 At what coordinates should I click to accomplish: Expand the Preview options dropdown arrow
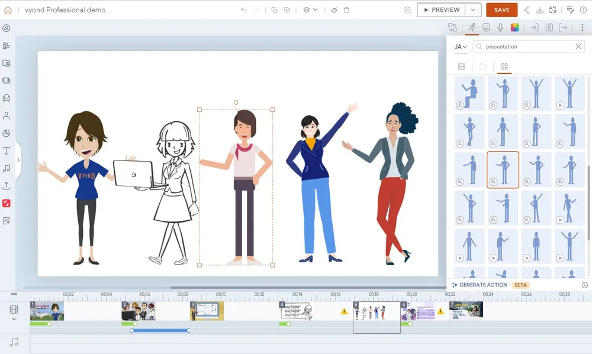pyautogui.click(x=473, y=10)
